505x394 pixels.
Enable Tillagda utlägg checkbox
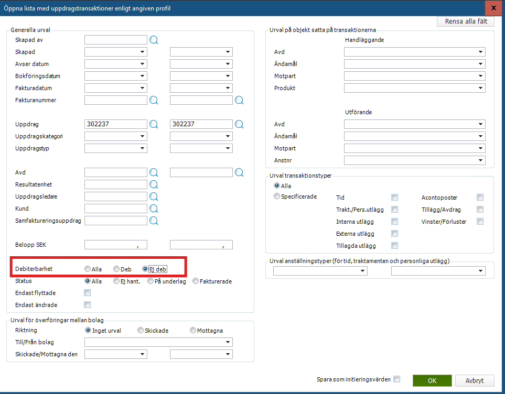(394, 246)
